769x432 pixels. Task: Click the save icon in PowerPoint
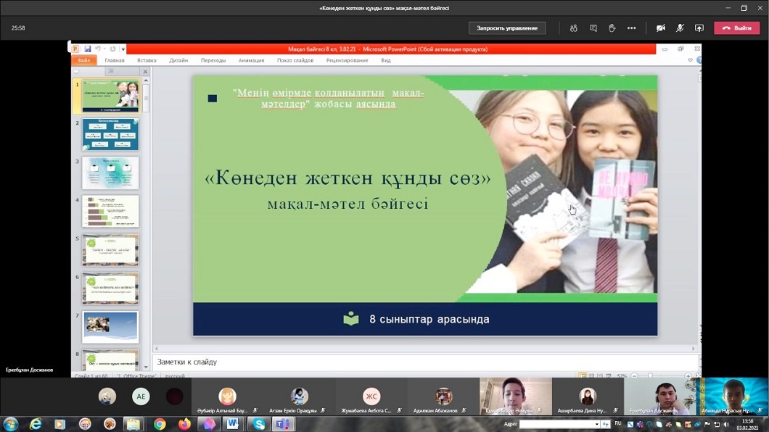tap(88, 49)
